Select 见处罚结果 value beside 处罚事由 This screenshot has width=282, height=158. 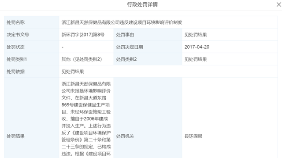[x=196, y=35]
